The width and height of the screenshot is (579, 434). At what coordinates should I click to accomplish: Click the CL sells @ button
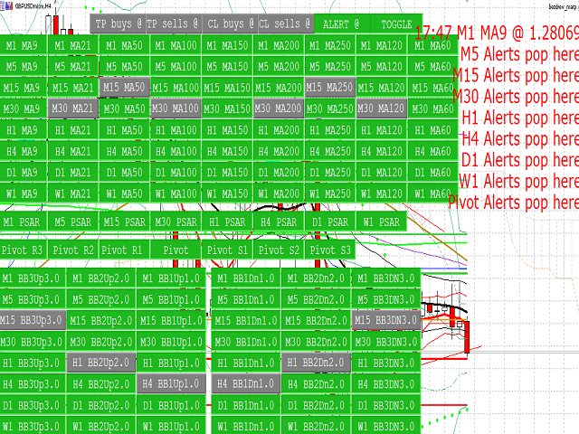click(x=286, y=24)
